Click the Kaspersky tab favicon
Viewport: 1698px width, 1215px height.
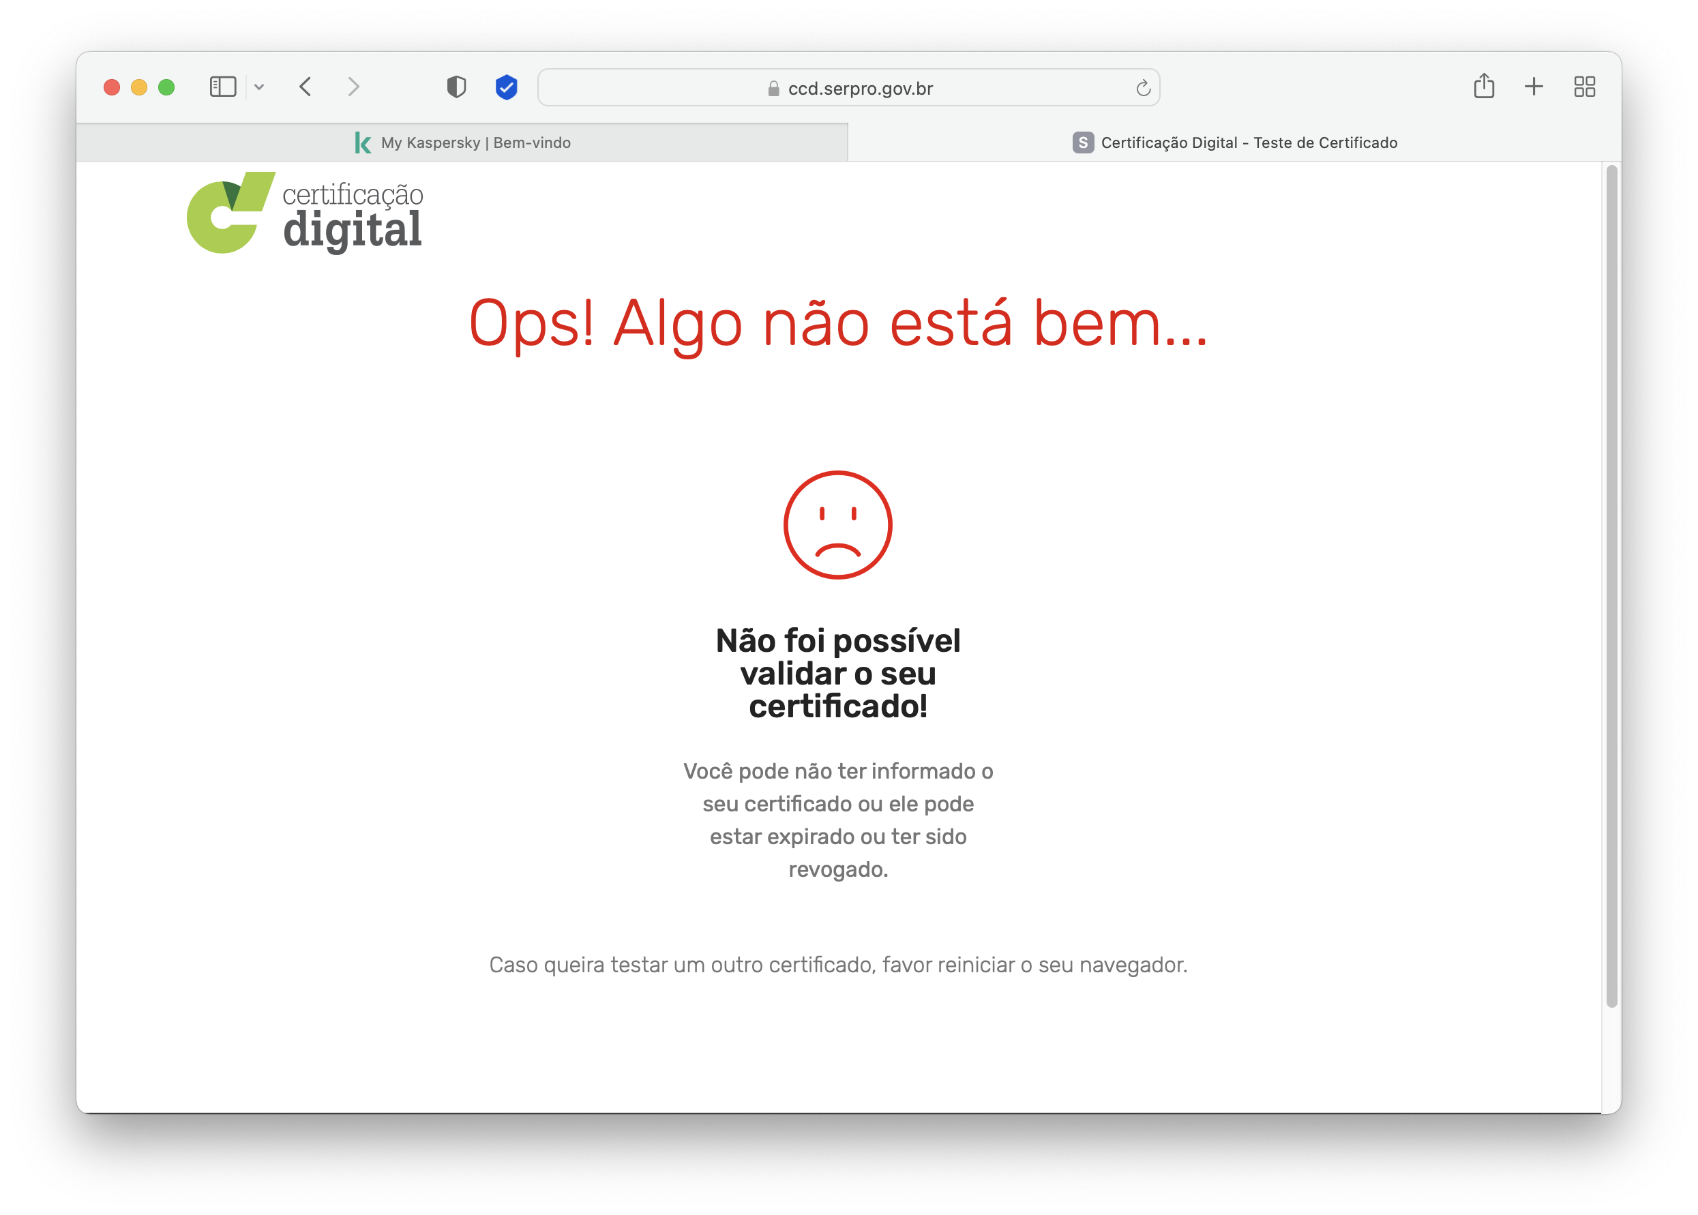coord(363,142)
